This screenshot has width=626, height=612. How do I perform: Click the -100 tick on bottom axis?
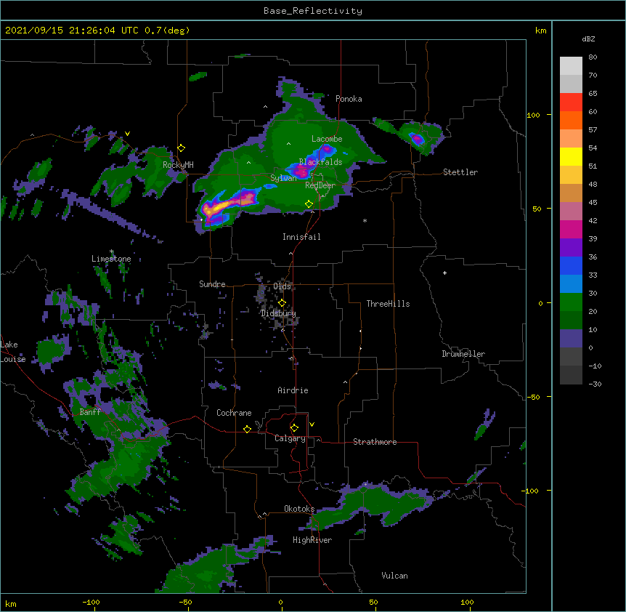click(x=91, y=602)
